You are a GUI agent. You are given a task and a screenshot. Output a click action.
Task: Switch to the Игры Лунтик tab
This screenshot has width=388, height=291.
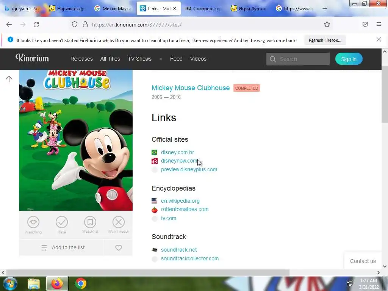click(249, 9)
